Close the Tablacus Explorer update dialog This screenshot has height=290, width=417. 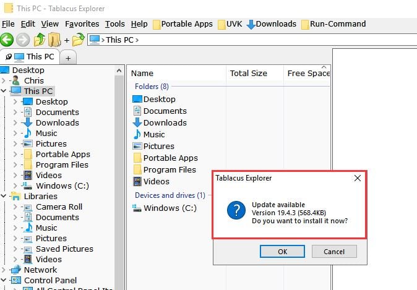click(x=358, y=178)
